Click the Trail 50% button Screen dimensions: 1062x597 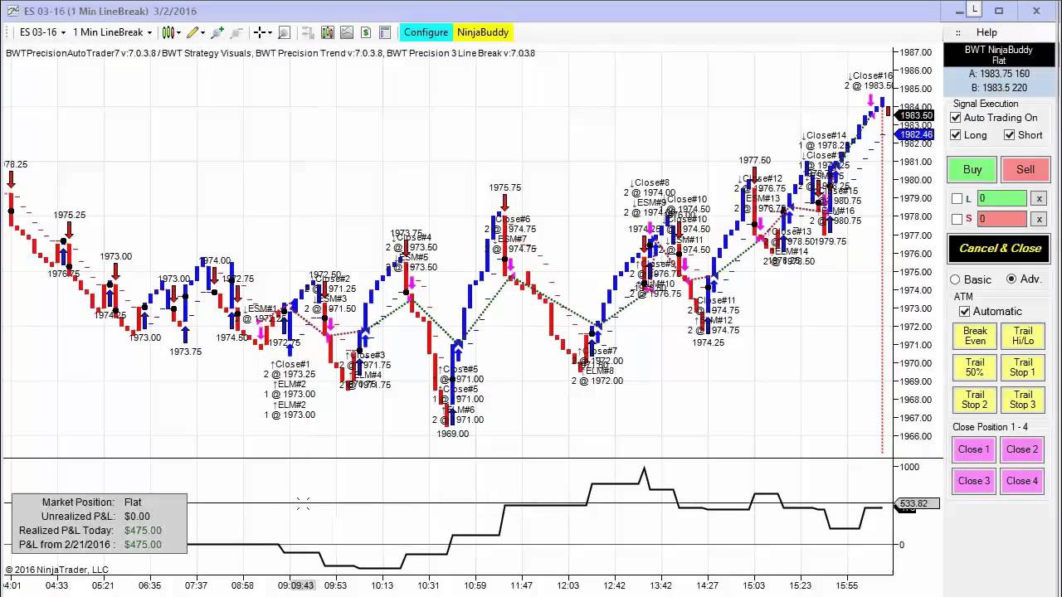coord(975,367)
